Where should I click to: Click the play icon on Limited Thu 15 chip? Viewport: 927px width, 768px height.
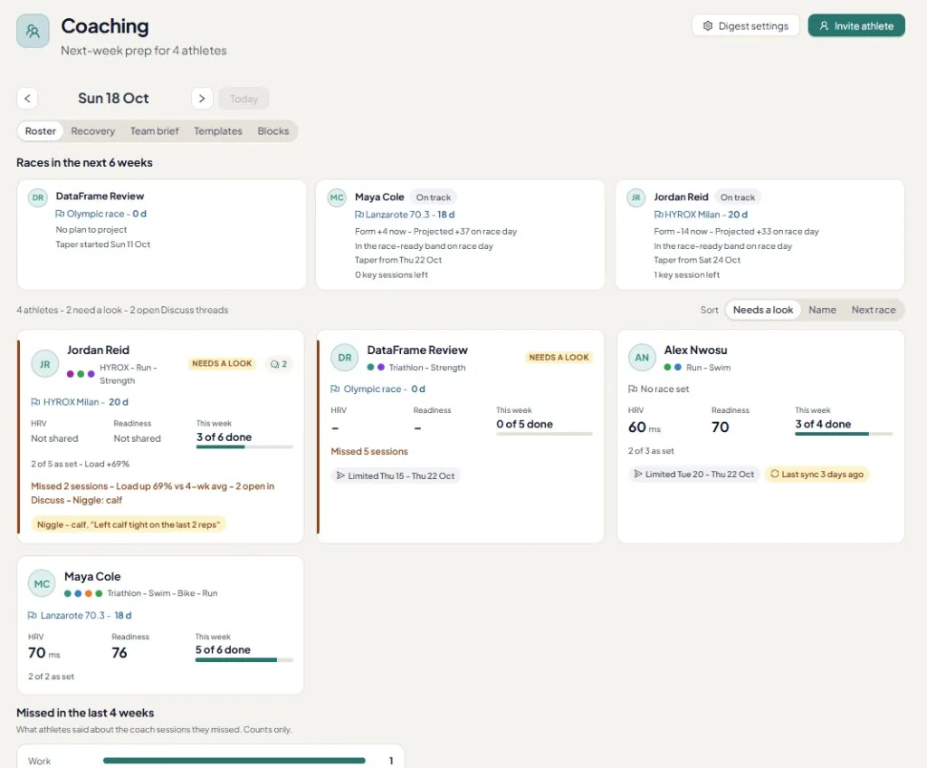[x=340, y=475]
